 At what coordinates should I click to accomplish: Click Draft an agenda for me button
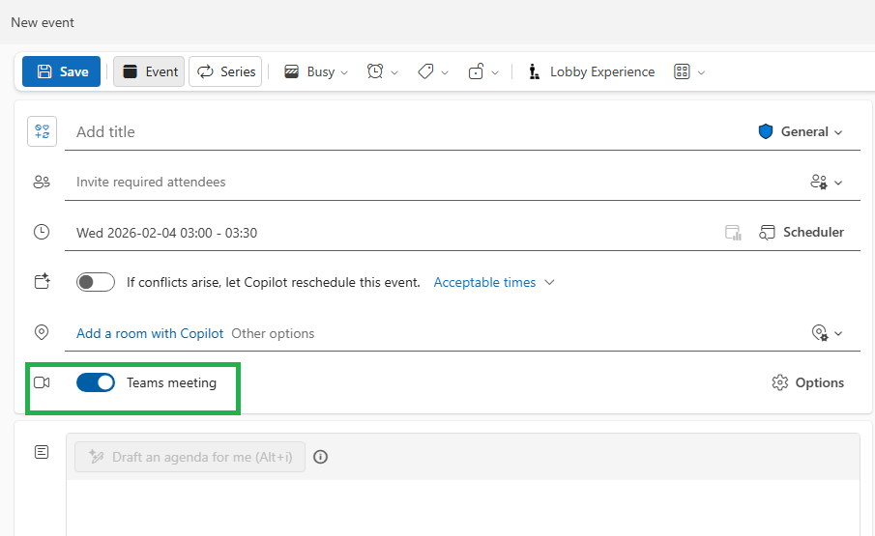190,457
